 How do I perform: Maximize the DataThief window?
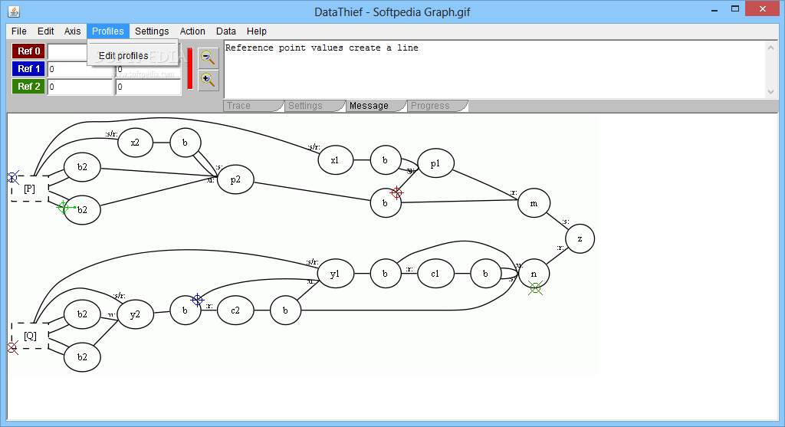(x=735, y=9)
